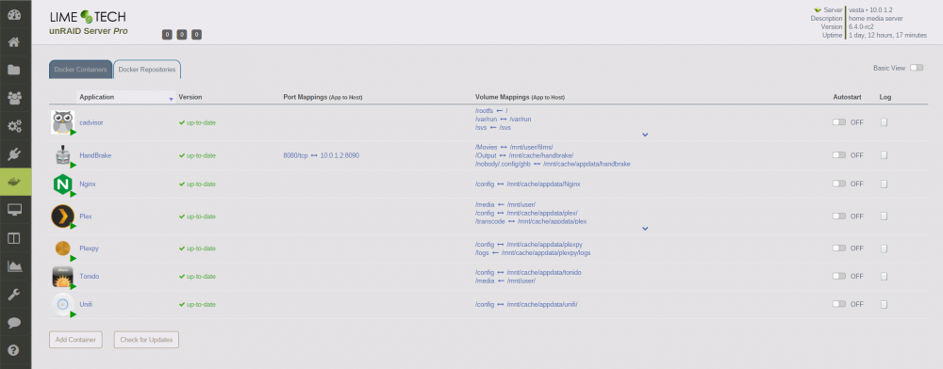Viewport: 943px width, 369px height.
Task: Click the Check for Updates button
Action: click(146, 340)
